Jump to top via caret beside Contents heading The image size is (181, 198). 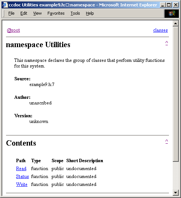pyautogui.click(x=167, y=141)
